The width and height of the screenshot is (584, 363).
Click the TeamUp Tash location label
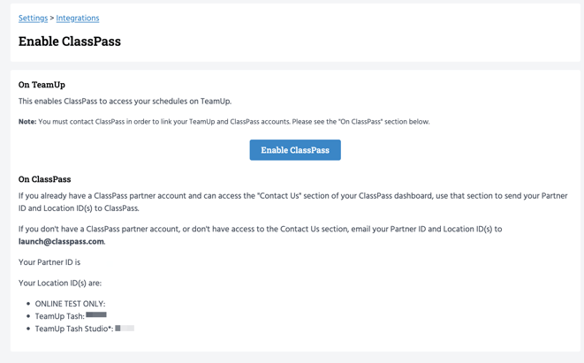[59, 316]
